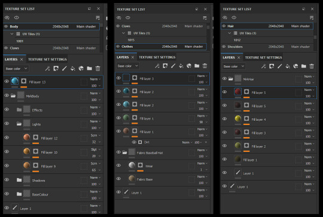Hide the MrkHair folder layer

224,78
